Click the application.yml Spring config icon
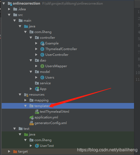The height and width of the screenshot is (155, 140). point(31,118)
